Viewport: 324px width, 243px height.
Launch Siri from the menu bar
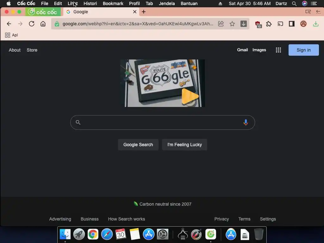305,3
